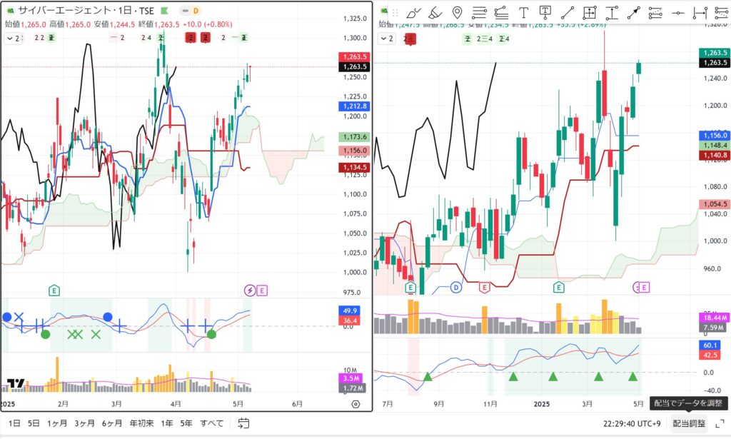This screenshot has height=439, width=731.
Task: Select the trend line tool
Action: 568,13
